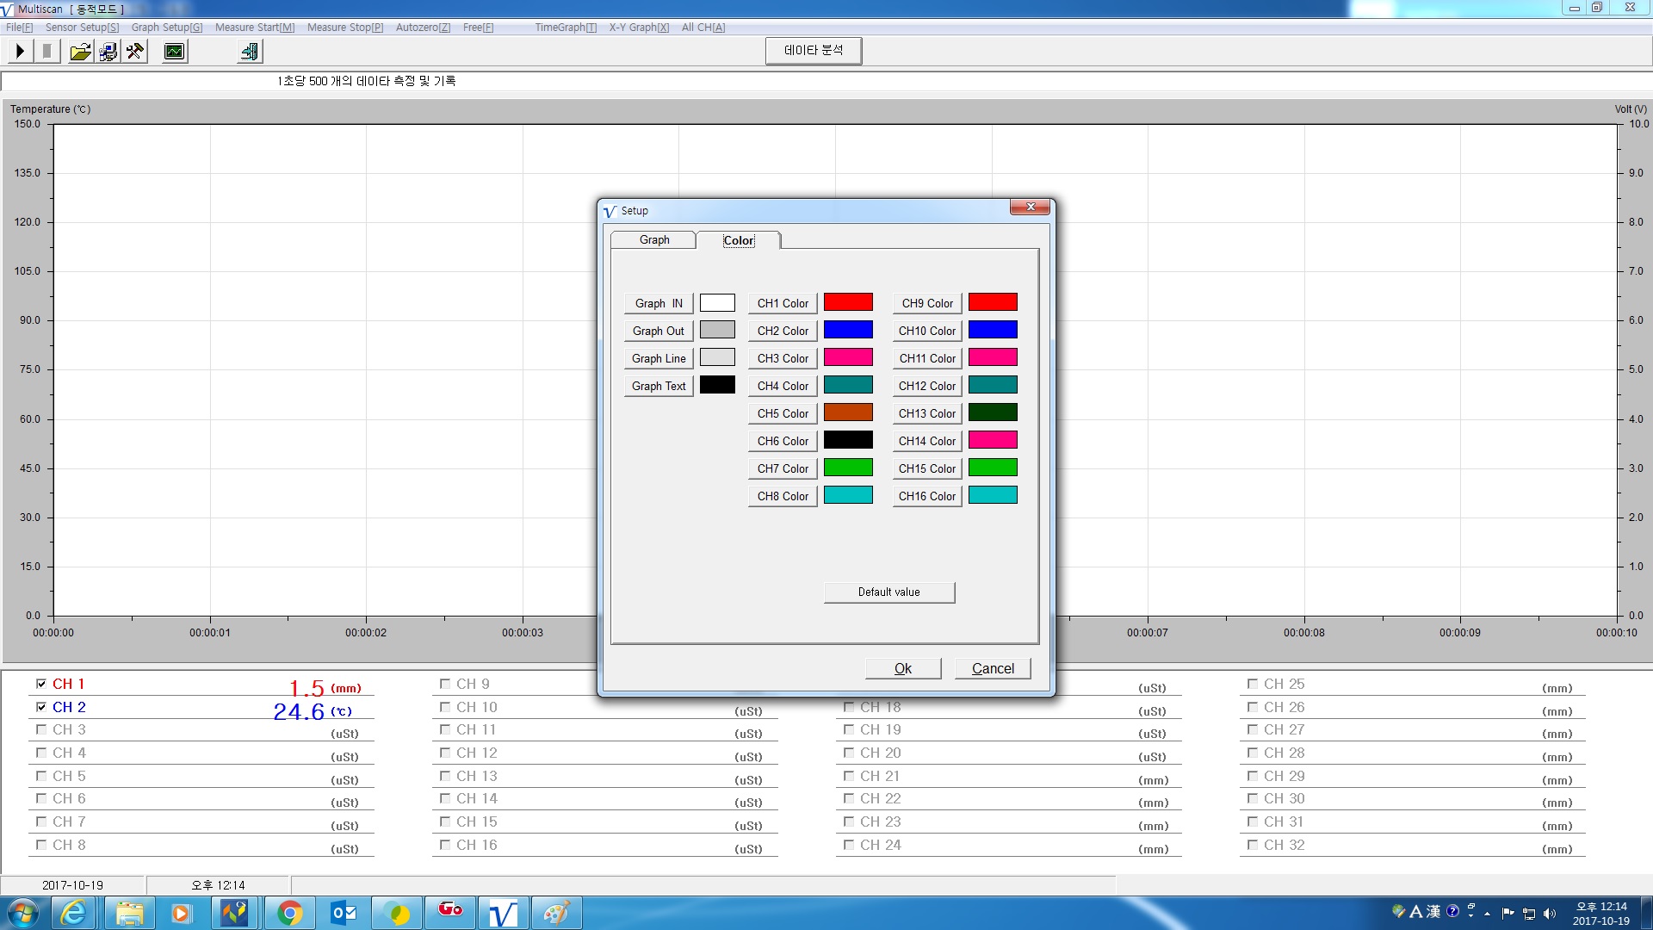Click the cyan CH8 color swatch
The image size is (1653, 930).
(x=848, y=495)
